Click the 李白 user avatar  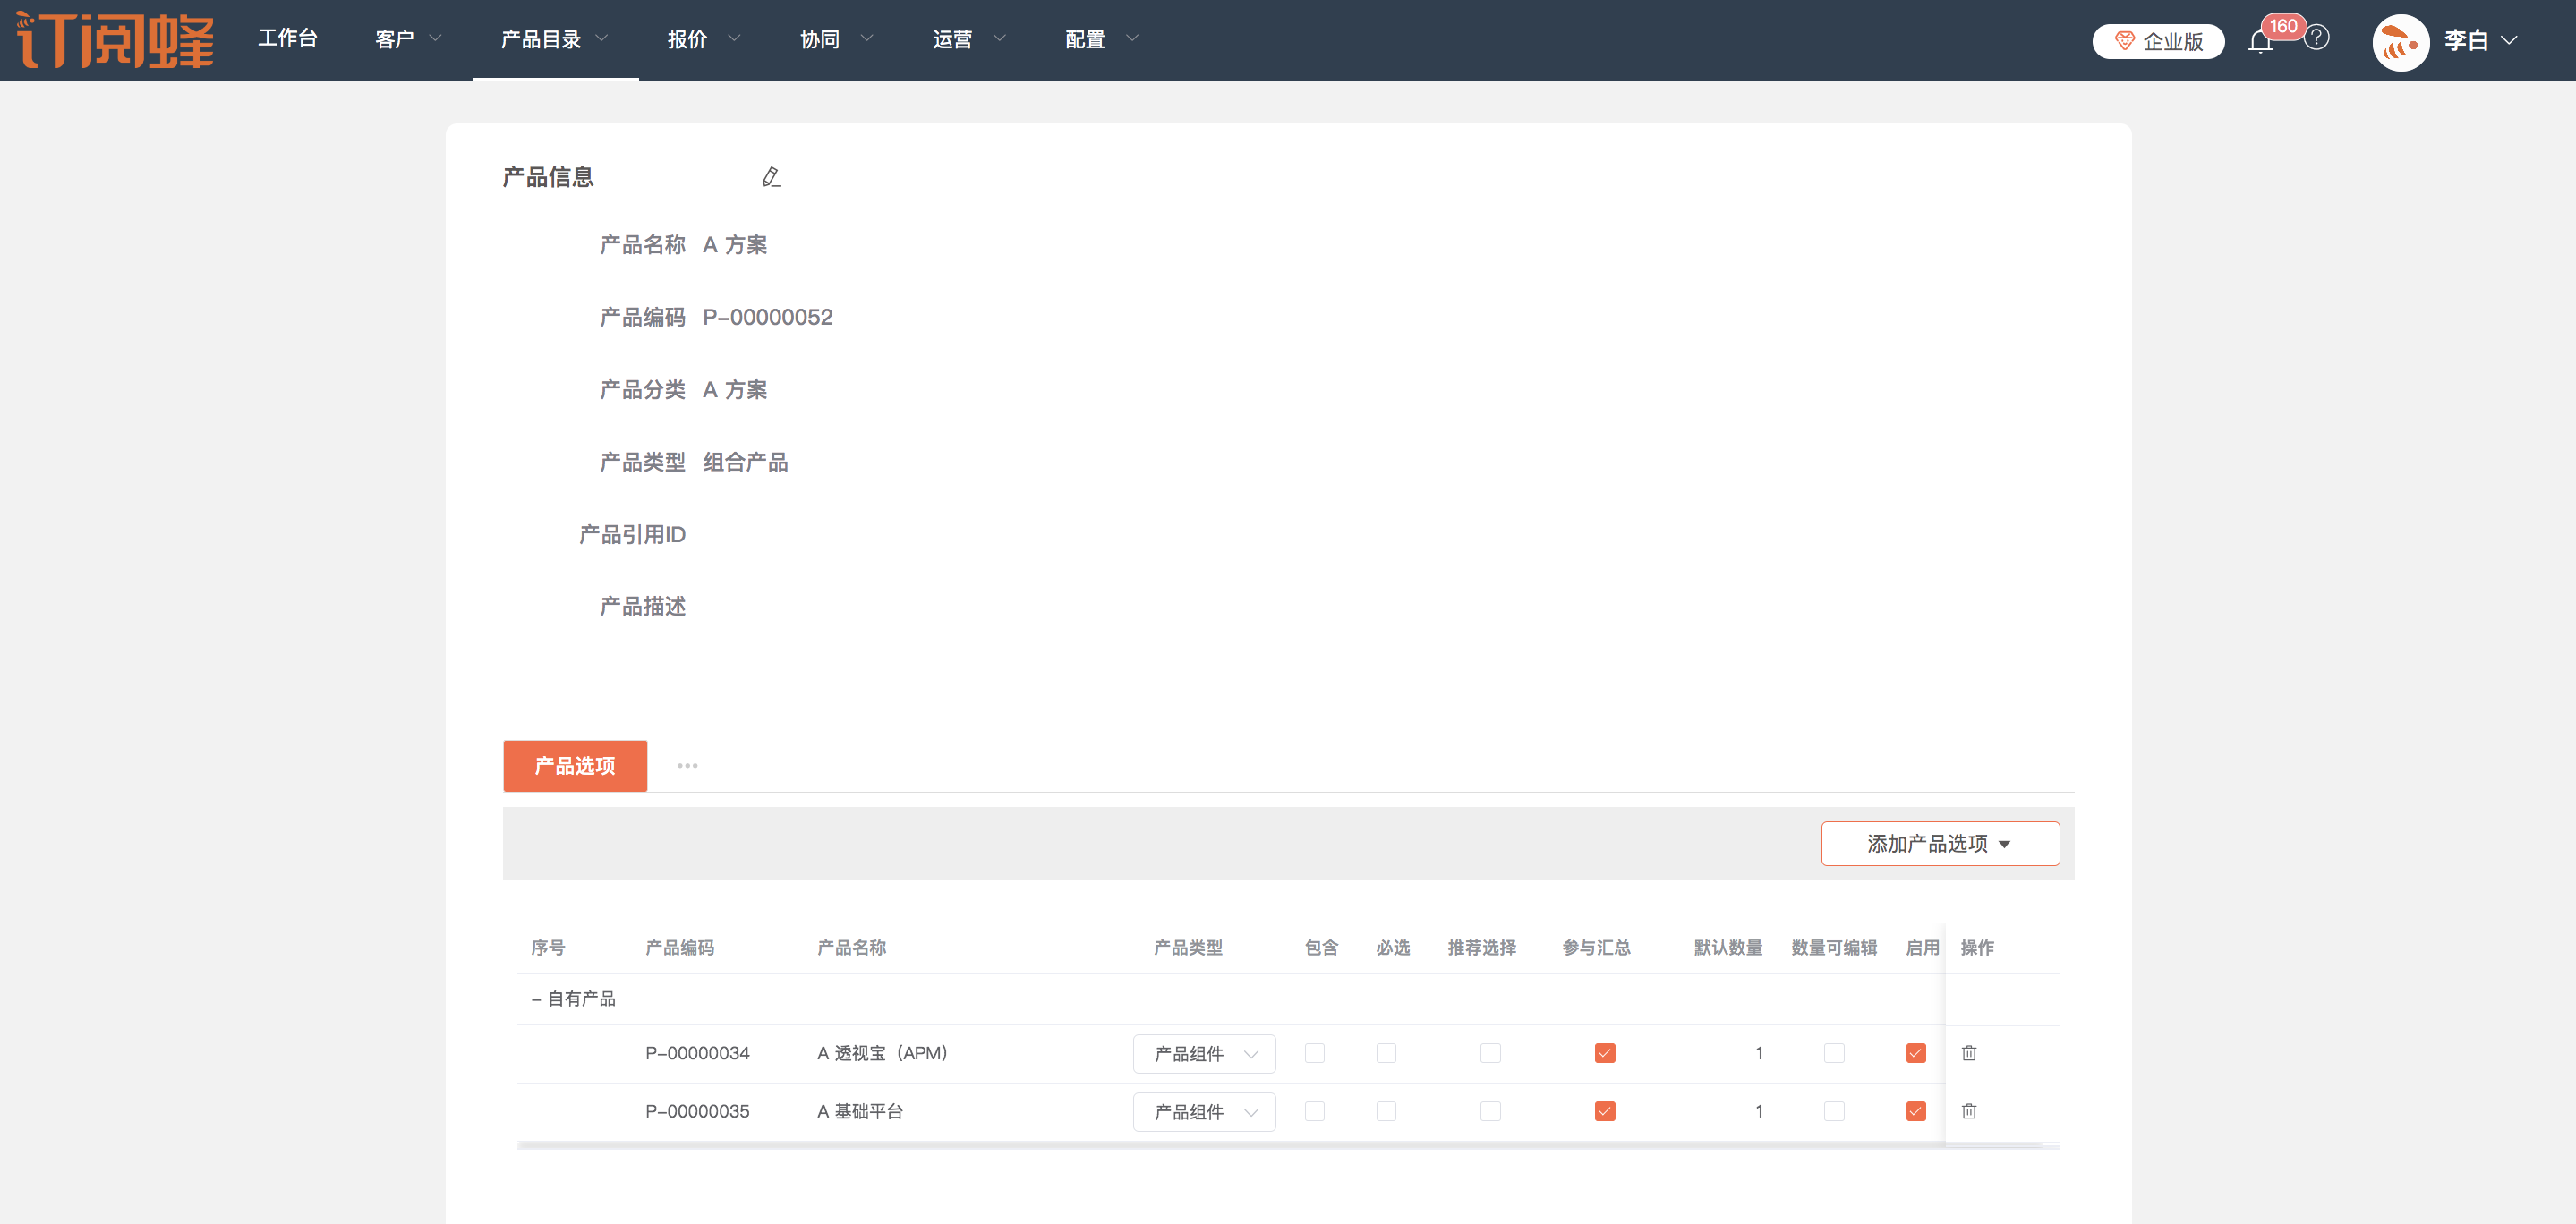tap(2400, 42)
